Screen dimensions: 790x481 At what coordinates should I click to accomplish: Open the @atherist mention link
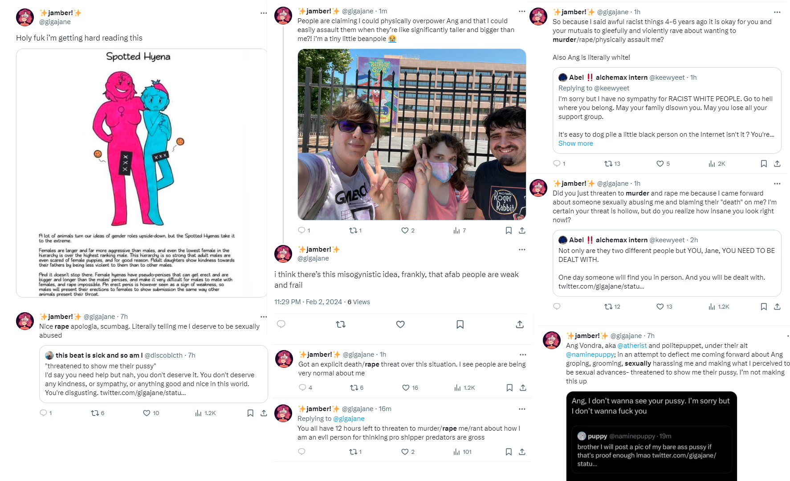point(632,346)
